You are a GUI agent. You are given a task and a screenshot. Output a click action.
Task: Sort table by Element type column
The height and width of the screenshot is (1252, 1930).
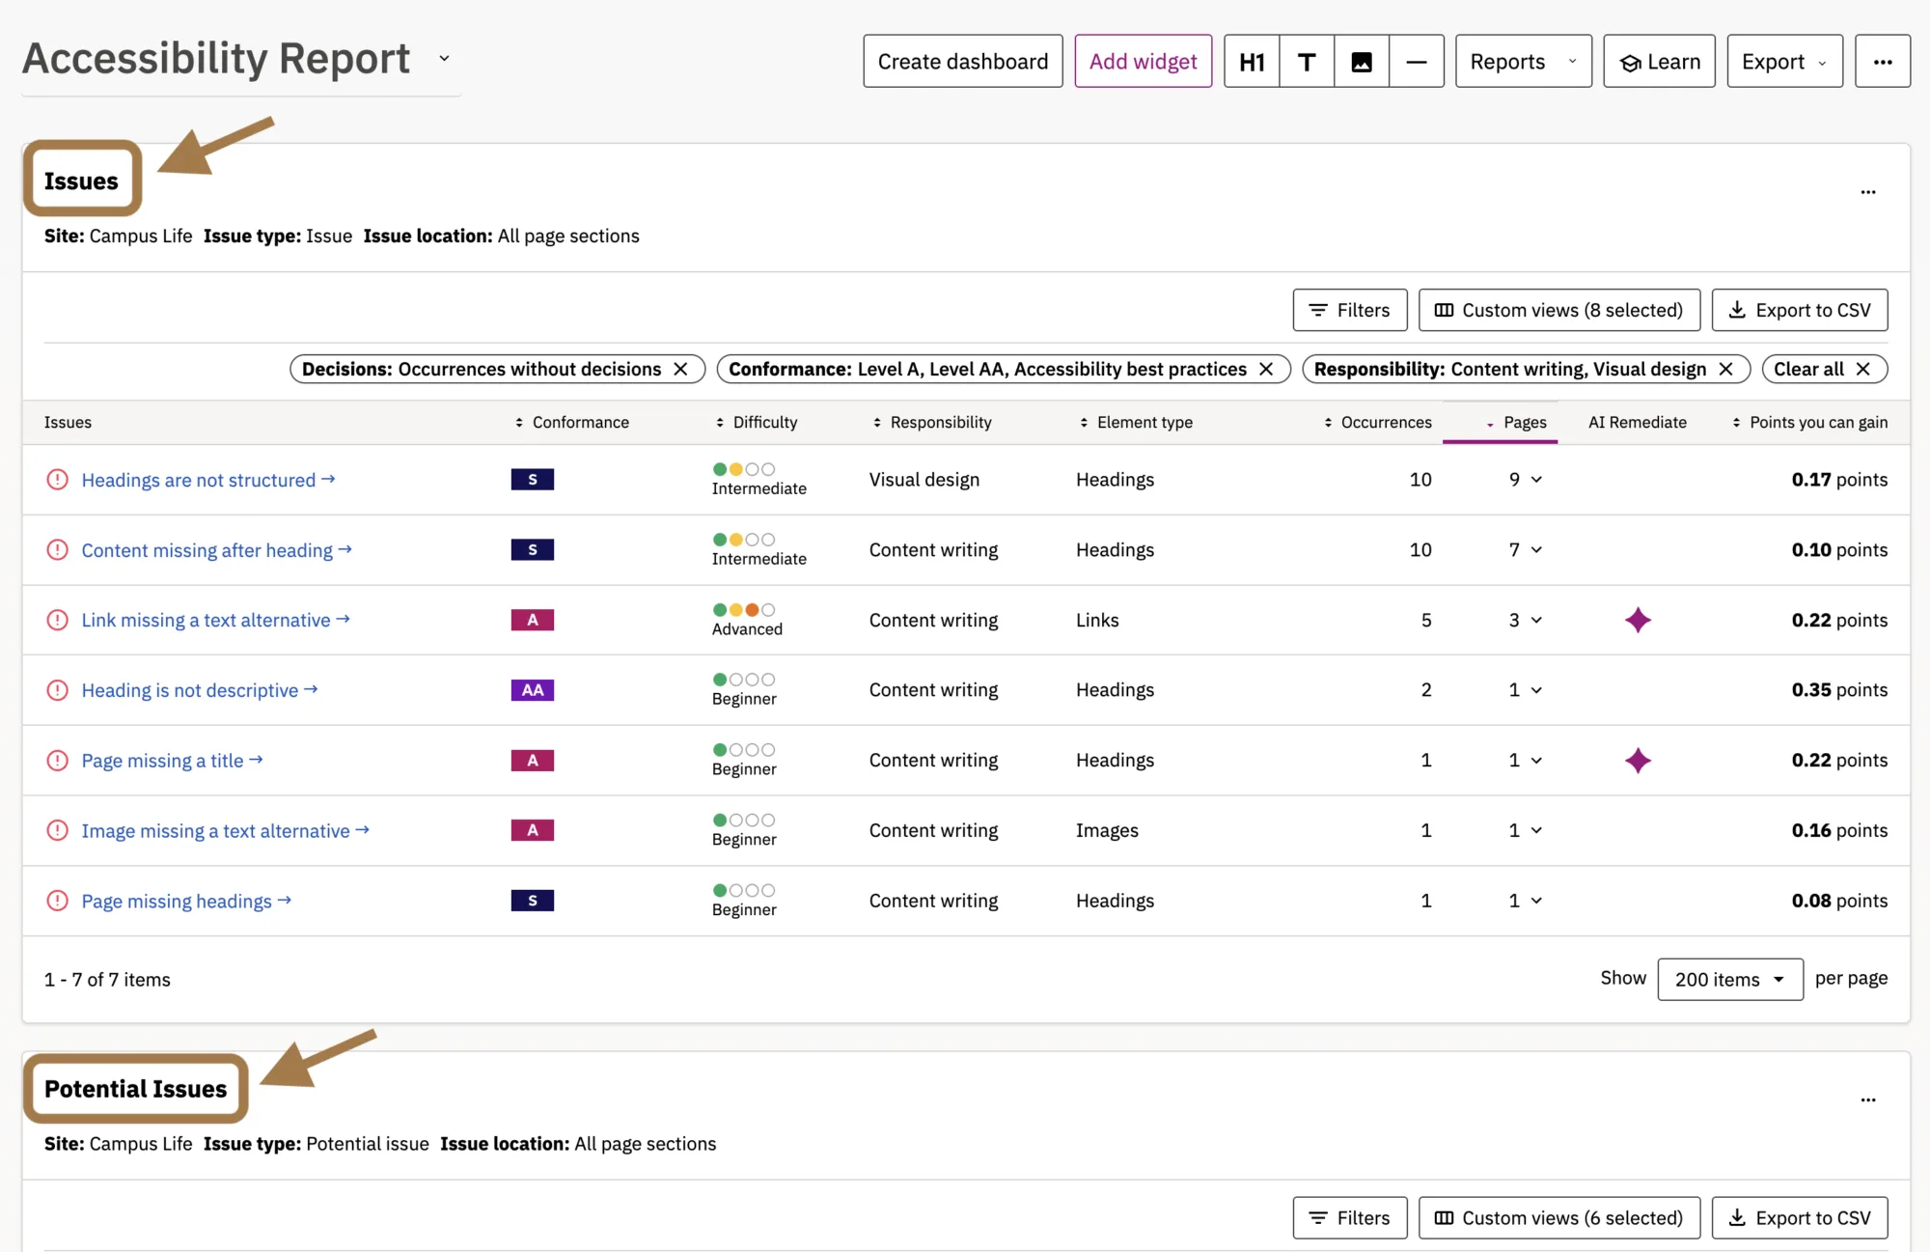(x=1136, y=423)
